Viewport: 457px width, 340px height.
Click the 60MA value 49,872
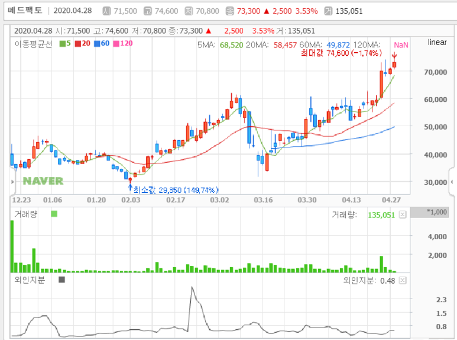338,45
